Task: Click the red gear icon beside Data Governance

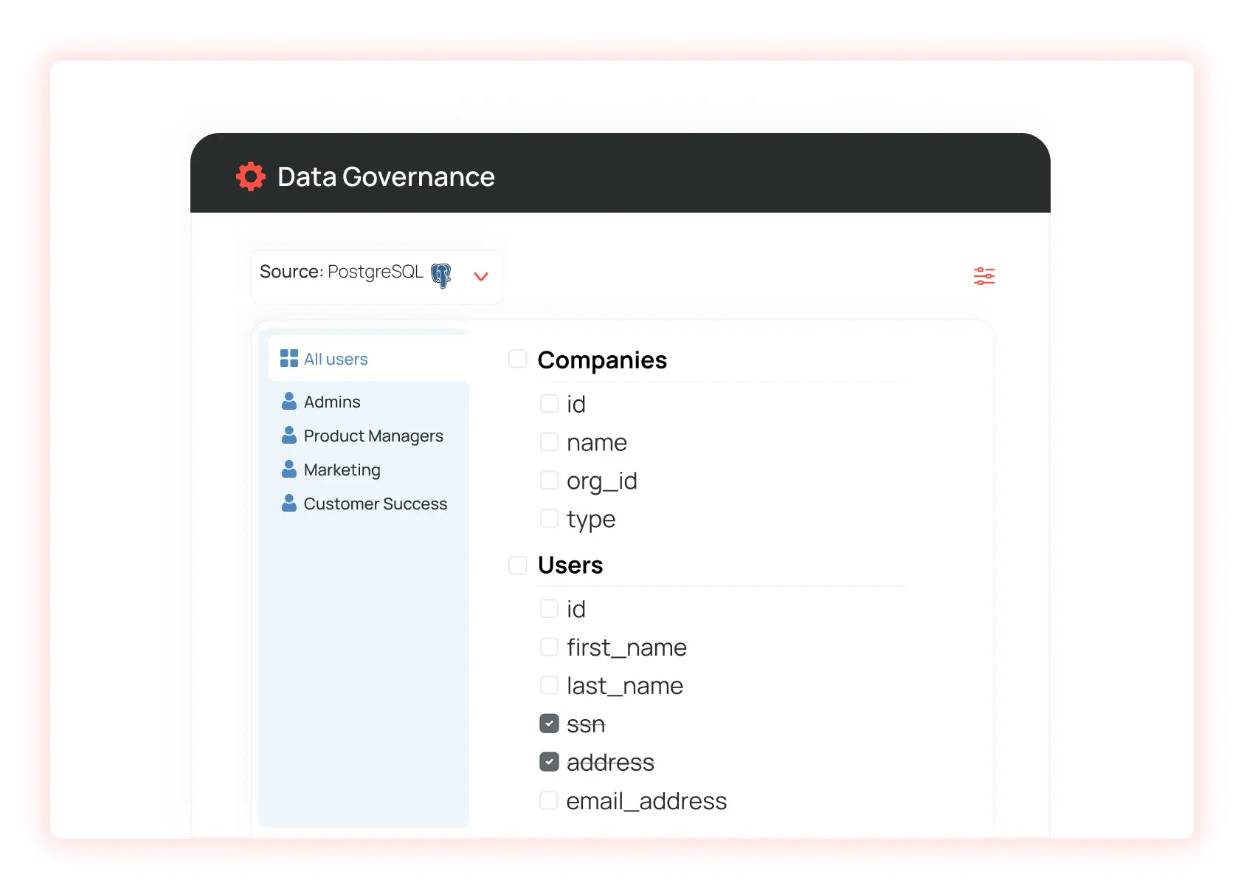Action: pyautogui.click(x=251, y=176)
